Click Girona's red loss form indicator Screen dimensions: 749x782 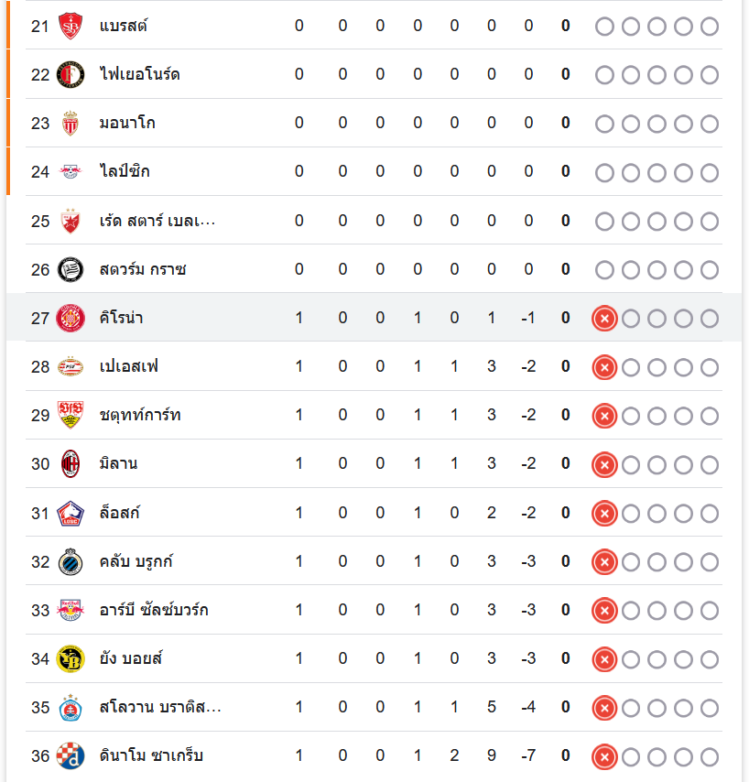click(603, 319)
